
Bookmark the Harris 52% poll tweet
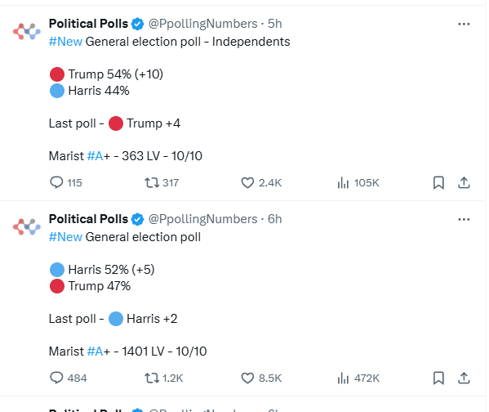tap(438, 378)
